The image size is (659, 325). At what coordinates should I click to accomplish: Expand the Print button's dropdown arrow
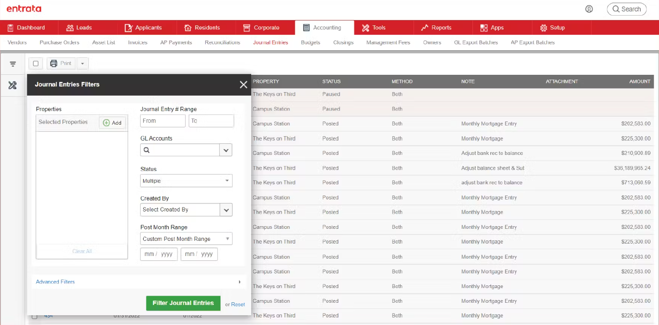coord(82,63)
